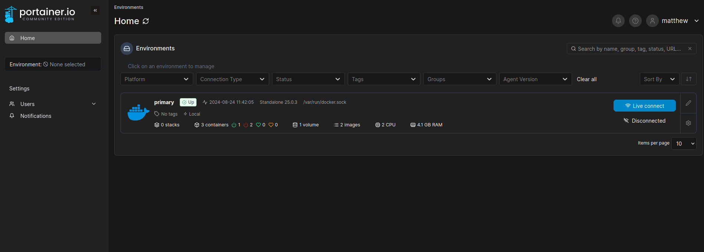
Task: Click the CPU chip icon
Action: (378, 125)
